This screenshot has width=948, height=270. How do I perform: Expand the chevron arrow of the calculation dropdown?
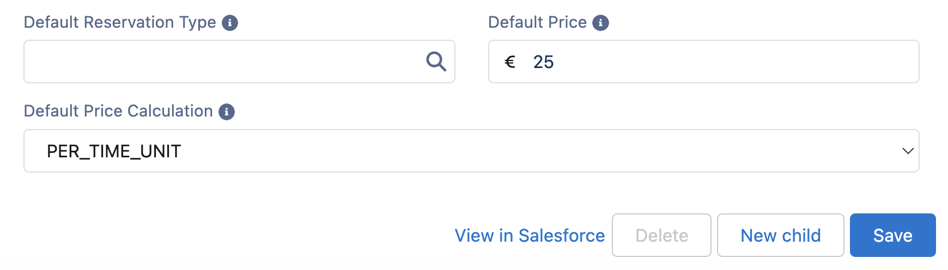pyautogui.click(x=908, y=151)
